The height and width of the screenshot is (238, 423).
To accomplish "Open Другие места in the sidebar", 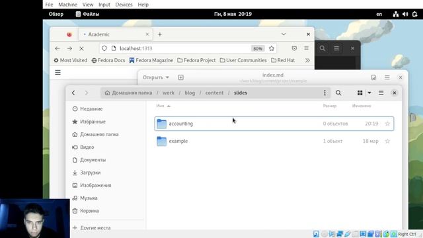I will point(91,227).
